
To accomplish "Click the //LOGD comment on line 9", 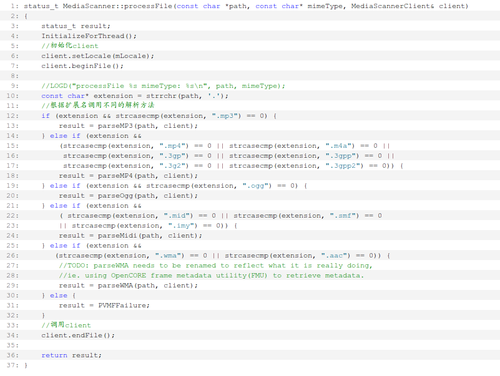I will (164, 86).
